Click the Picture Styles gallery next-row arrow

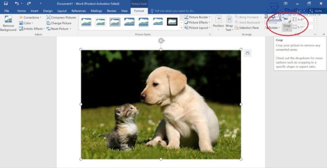[x=181, y=22]
